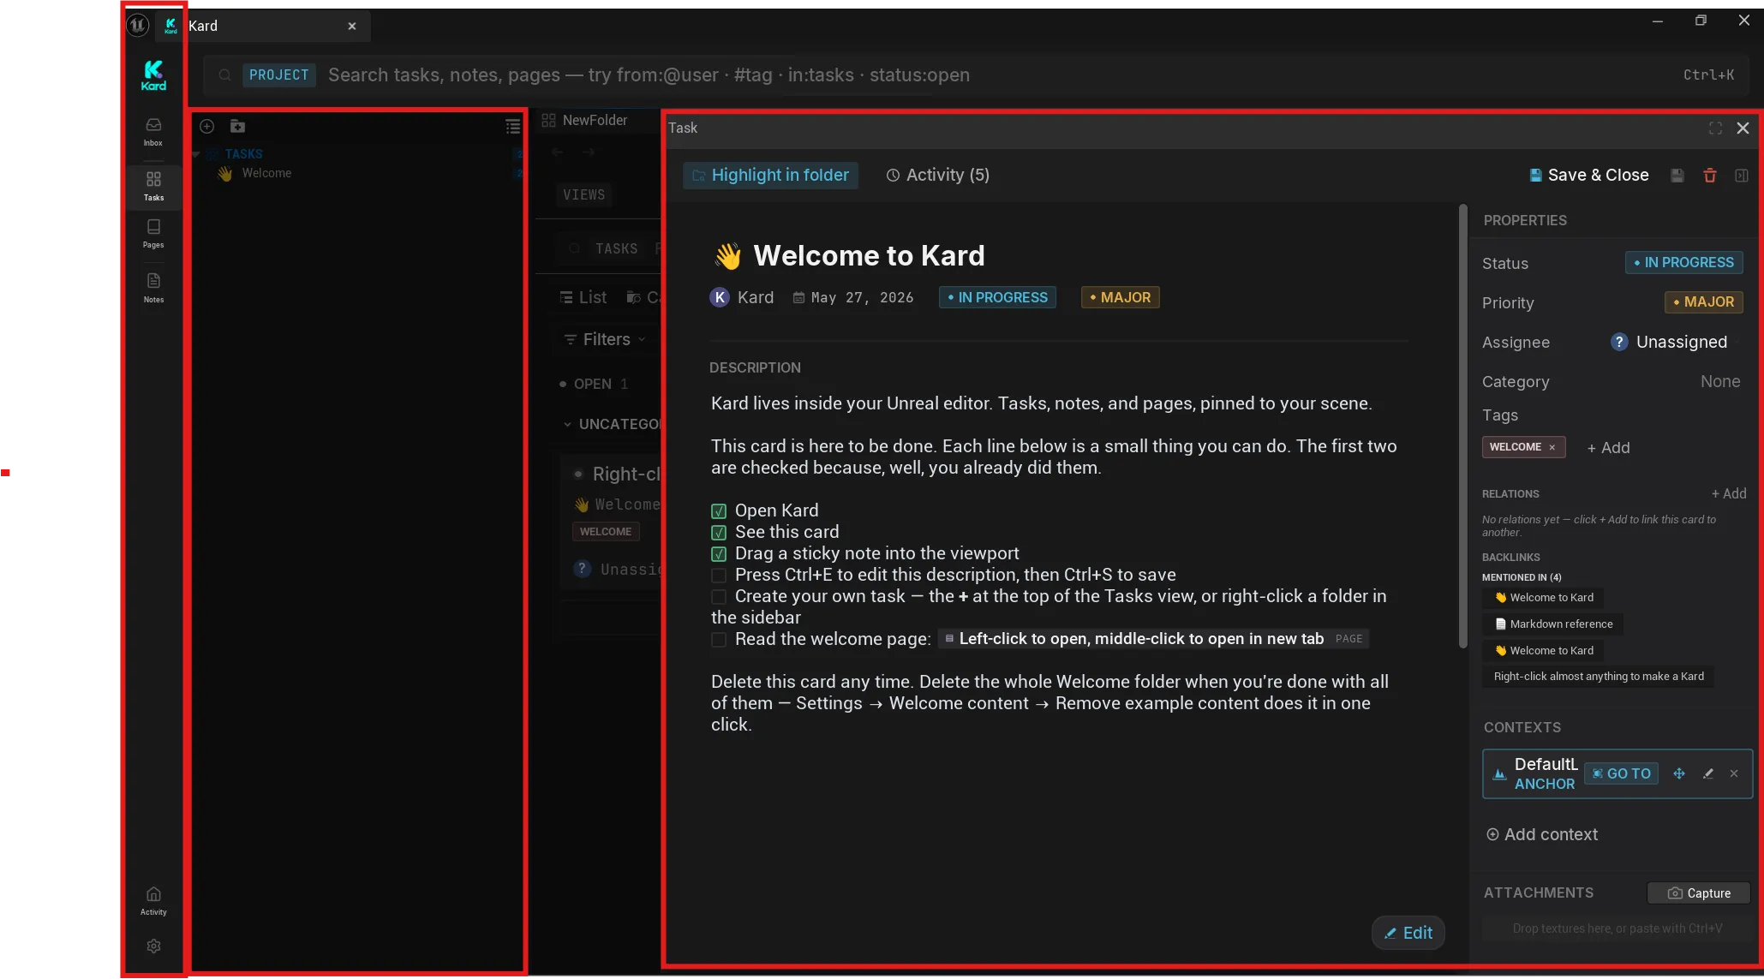Image resolution: width=1764 pixels, height=979 pixels.
Task: Open the Activity section in the sidebar
Action: (x=153, y=901)
